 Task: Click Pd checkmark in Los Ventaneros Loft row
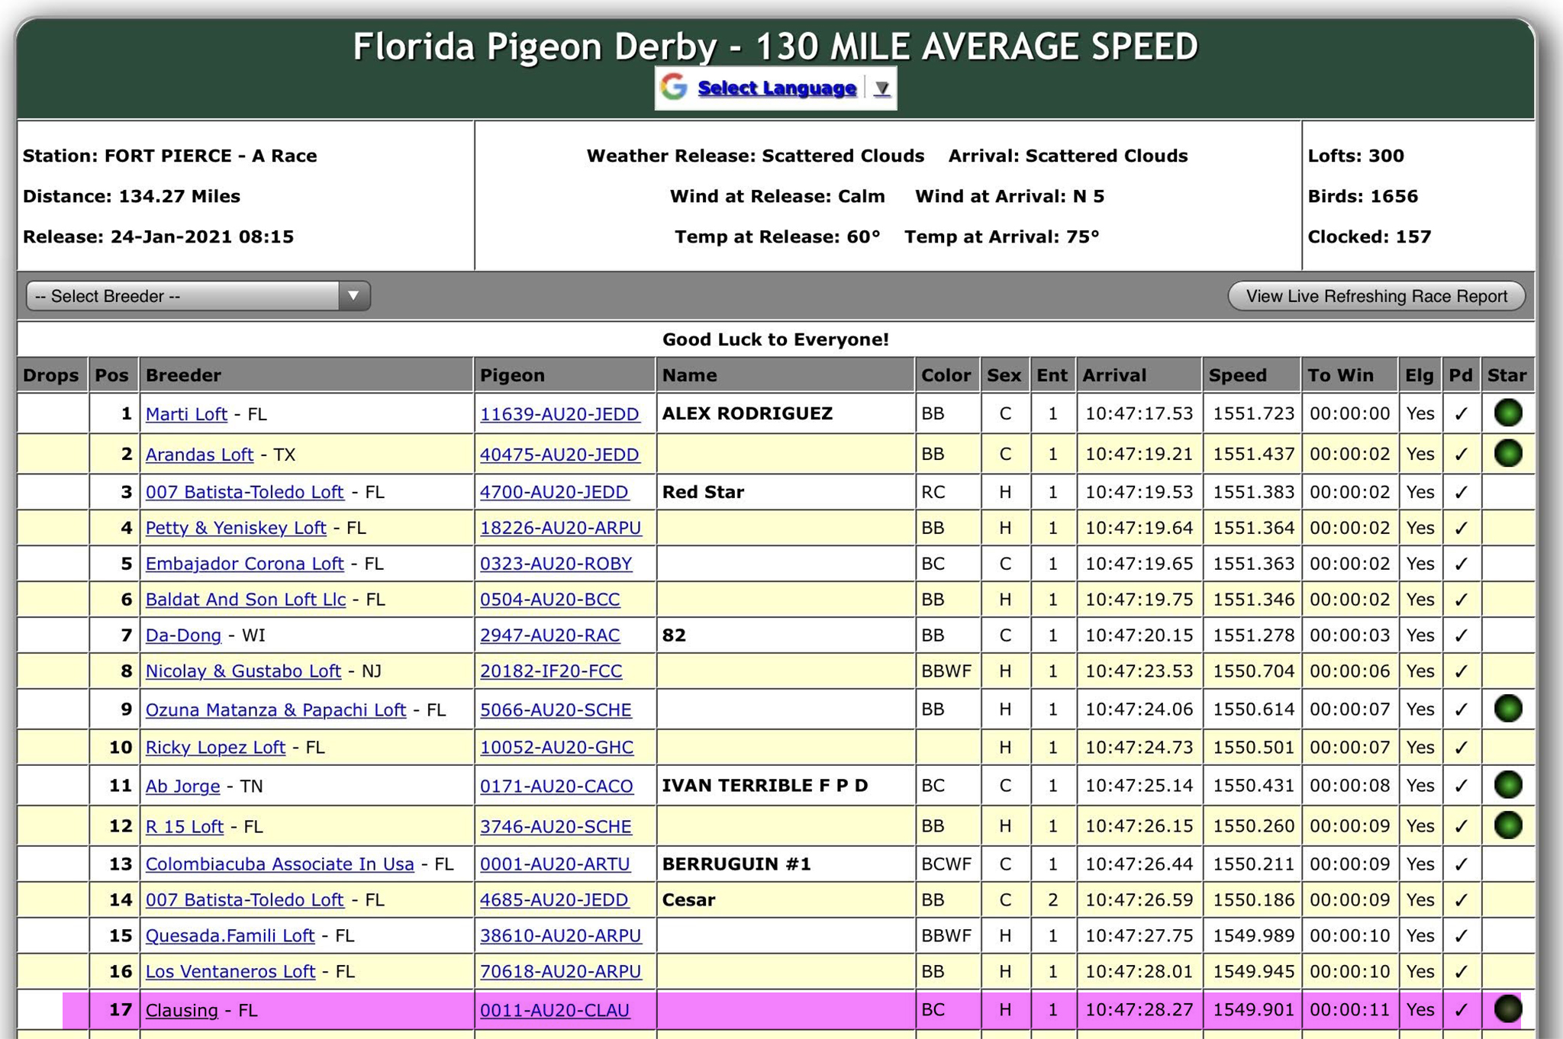click(1461, 972)
